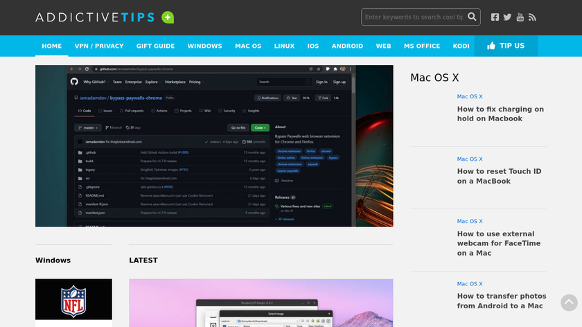This screenshot has height=327, width=582.
Task: Click the green plus icon beside logo
Action: pyautogui.click(x=168, y=17)
